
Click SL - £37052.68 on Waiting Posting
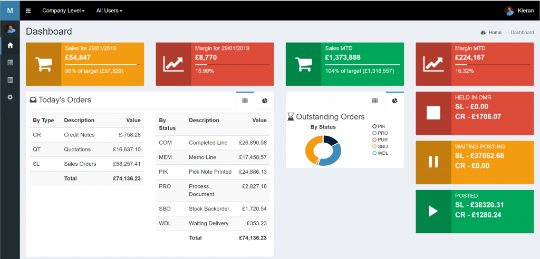479,156
